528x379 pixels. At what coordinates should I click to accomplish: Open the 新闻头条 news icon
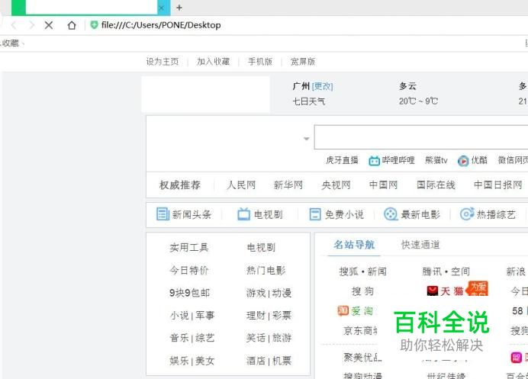163,214
